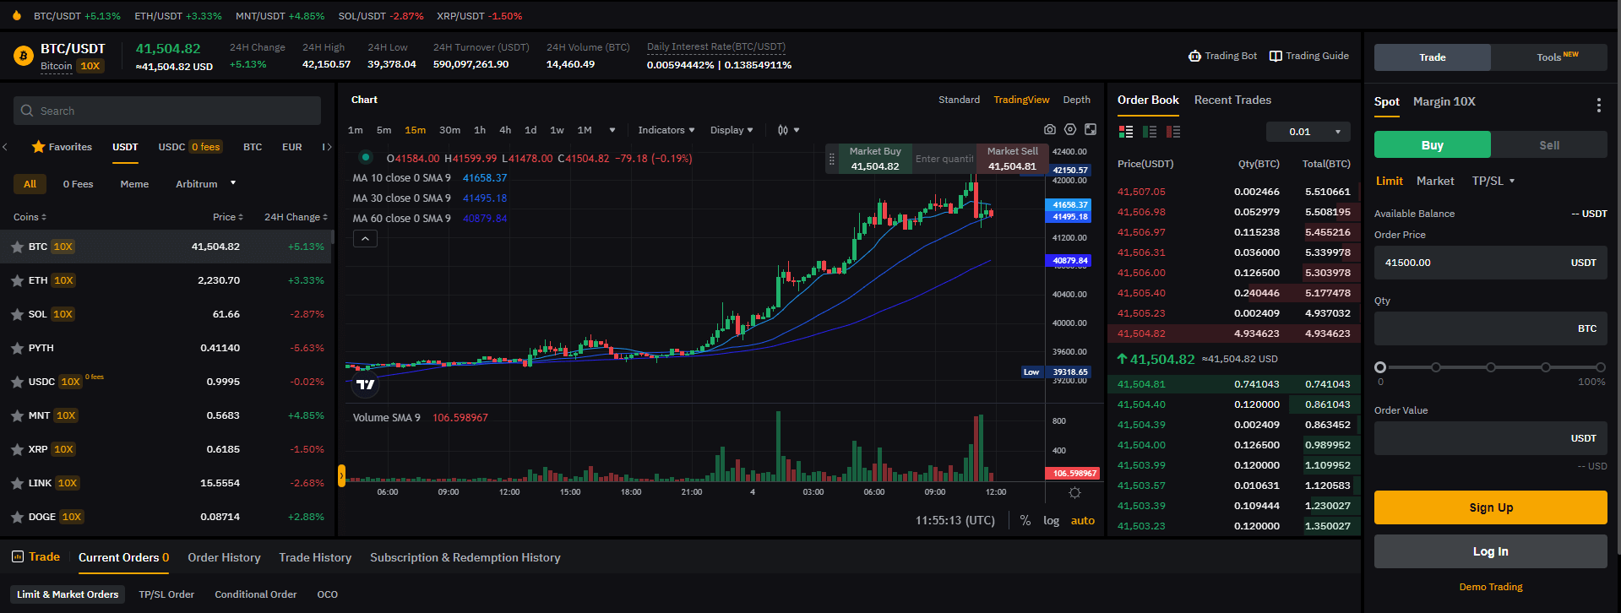
Task: Open the order book 0.01 precision dropdown
Action: pyautogui.click(x=1308, y=132)
